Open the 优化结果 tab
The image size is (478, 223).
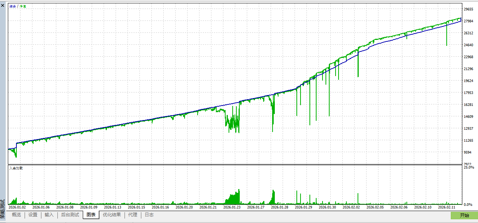click(112, 215)
